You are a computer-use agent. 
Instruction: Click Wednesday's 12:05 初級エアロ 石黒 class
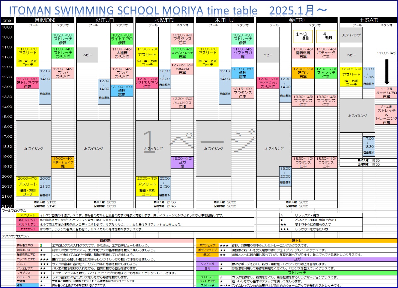click(182, 69)
